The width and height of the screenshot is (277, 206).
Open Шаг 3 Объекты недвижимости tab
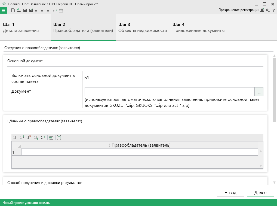[142, 28]
